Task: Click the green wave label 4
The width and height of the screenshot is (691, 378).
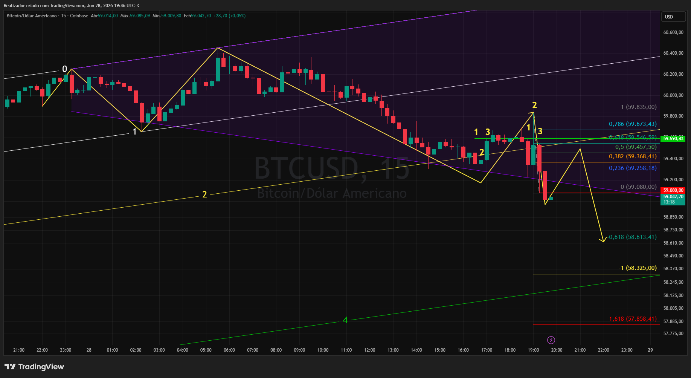Action: click(x=345, y=320)
